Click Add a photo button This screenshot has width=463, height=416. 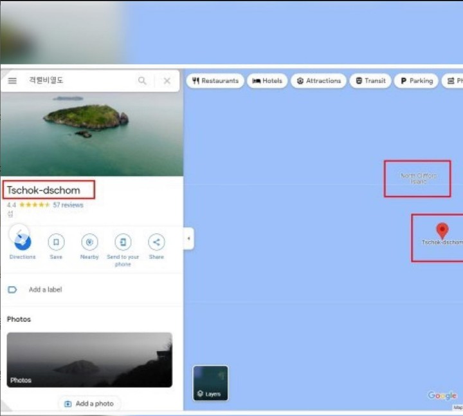pyautogui.click(x=89, y=404)
